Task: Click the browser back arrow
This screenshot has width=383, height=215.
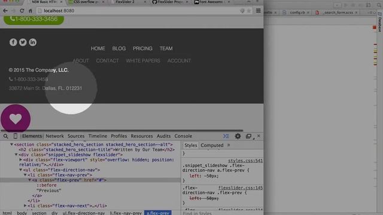Action: (5, 11)
